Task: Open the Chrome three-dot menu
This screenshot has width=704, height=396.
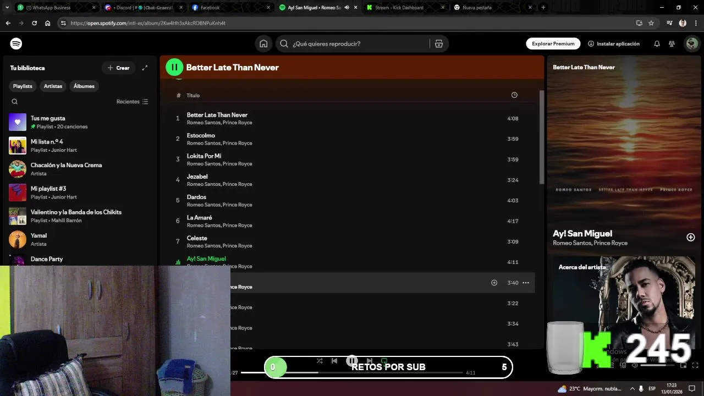Action: [695, 23]
